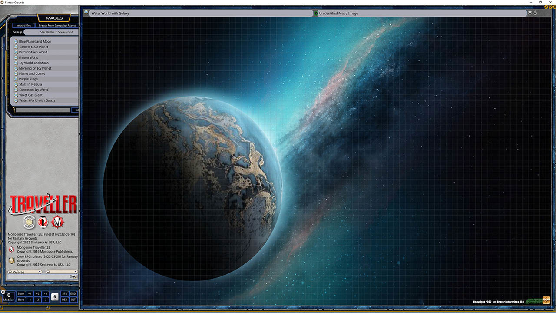Screen dimensions: 556x313
Task: Select the d6 die in the dice tray
Action: point(54,297)
